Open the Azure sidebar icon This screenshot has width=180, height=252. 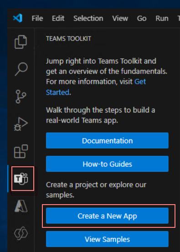(x=21, y=206)
